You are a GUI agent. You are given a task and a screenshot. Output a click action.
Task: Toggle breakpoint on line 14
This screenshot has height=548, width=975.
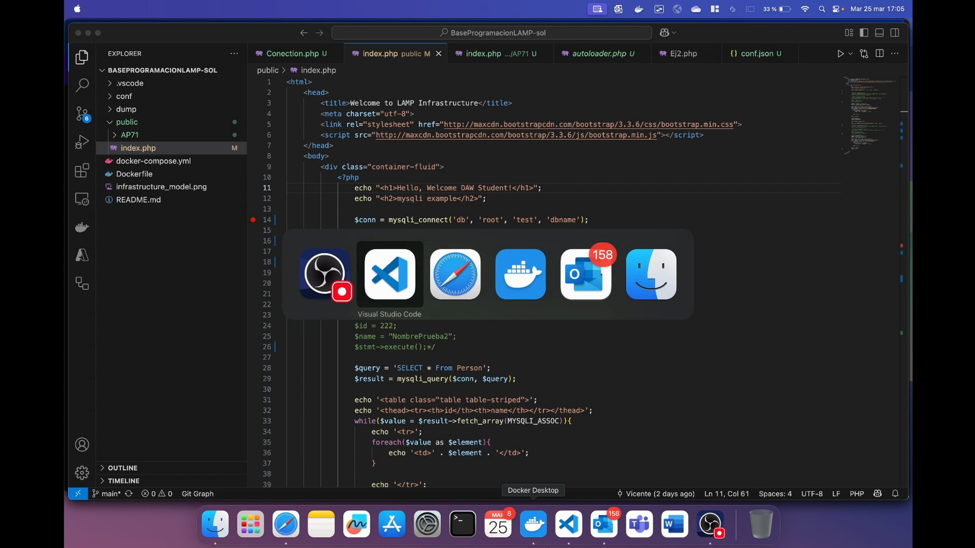(253, 220)
